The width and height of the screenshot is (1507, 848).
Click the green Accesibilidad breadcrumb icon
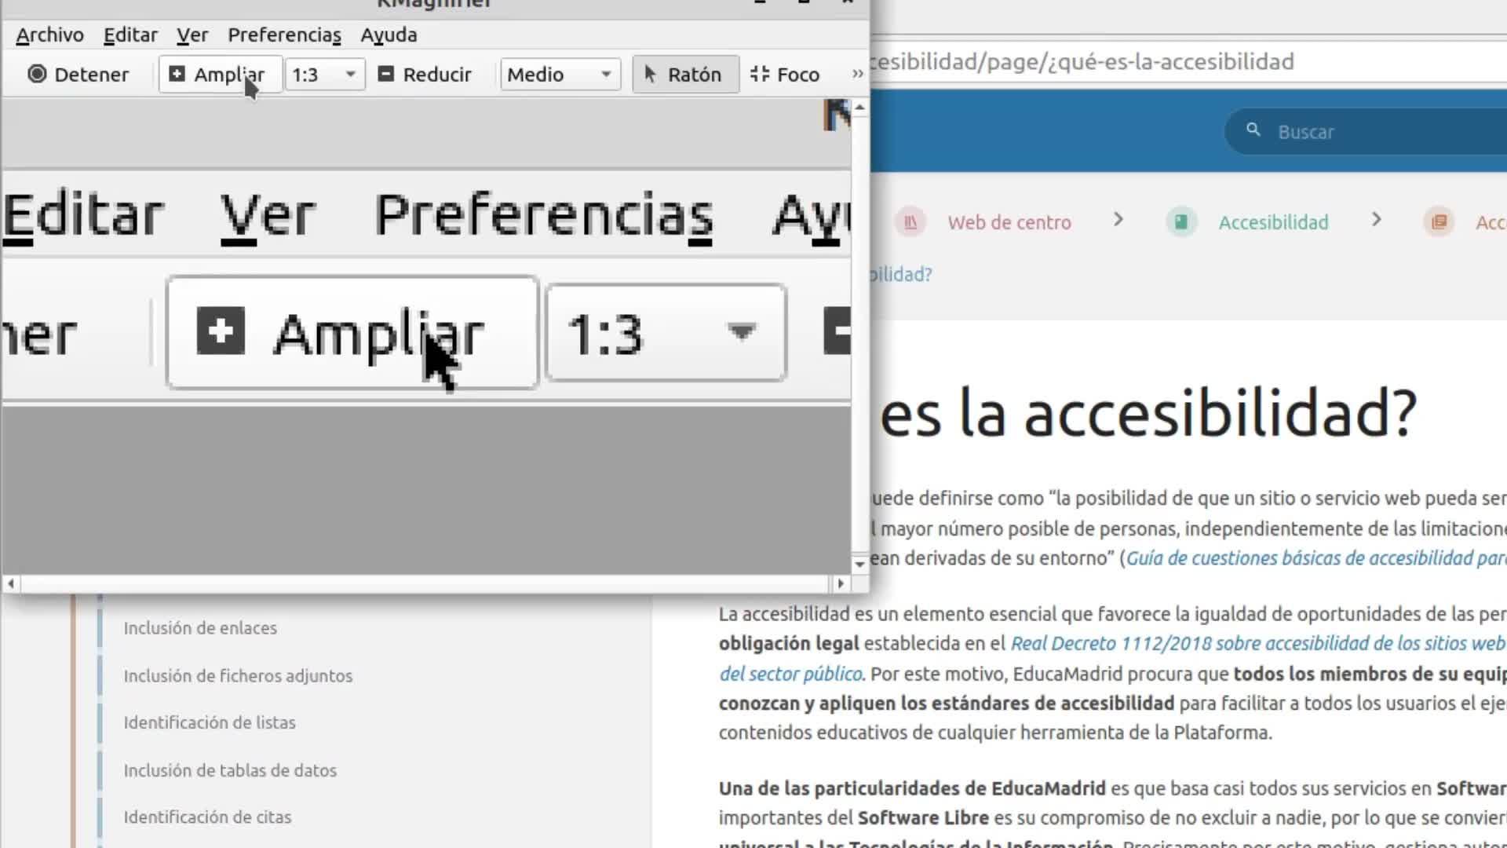pyautogui.click(x=1181, y=222)
